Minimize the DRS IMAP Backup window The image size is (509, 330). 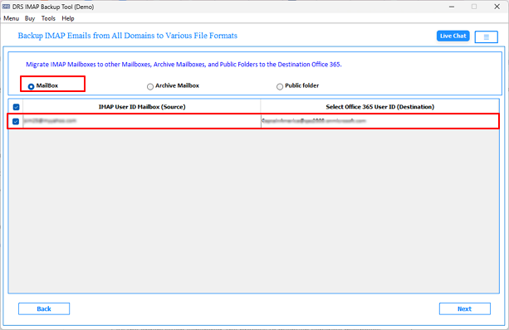(452, 7)
